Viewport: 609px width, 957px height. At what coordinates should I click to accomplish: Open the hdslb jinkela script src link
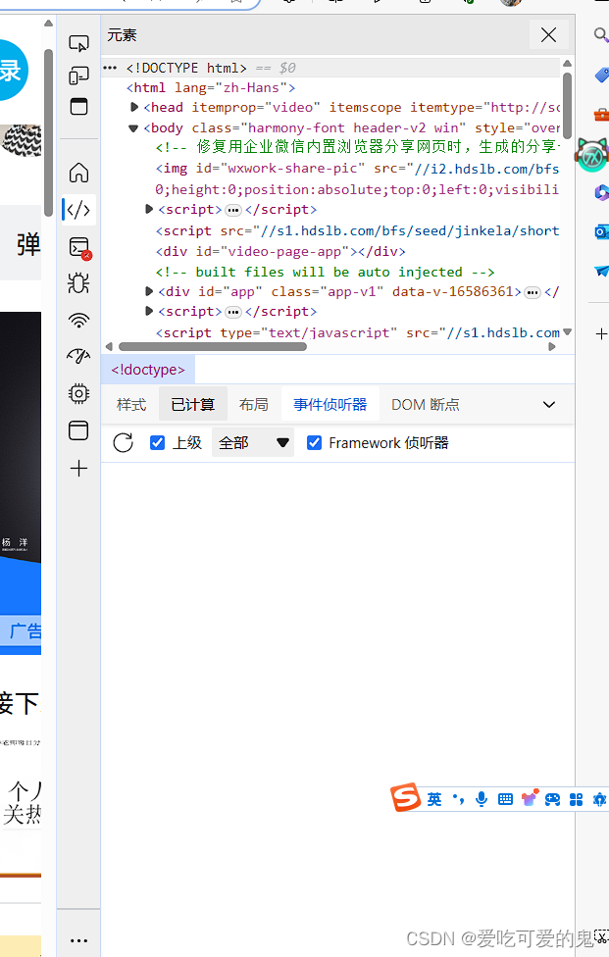[x=410, y=230]
